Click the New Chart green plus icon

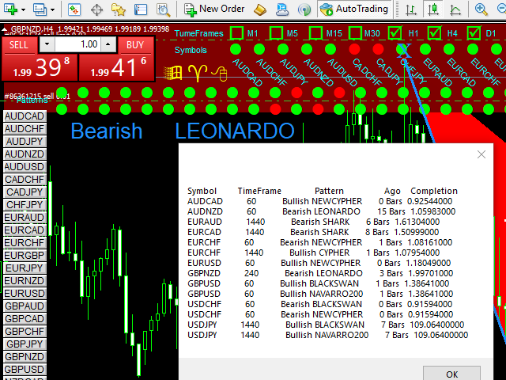tap(10, 9)
